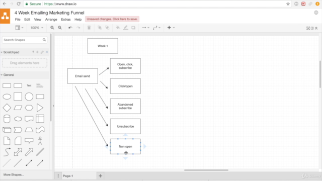This screenshot has height=181, width=322.
Task: Reload the browser page
Action: coord(19,4)
